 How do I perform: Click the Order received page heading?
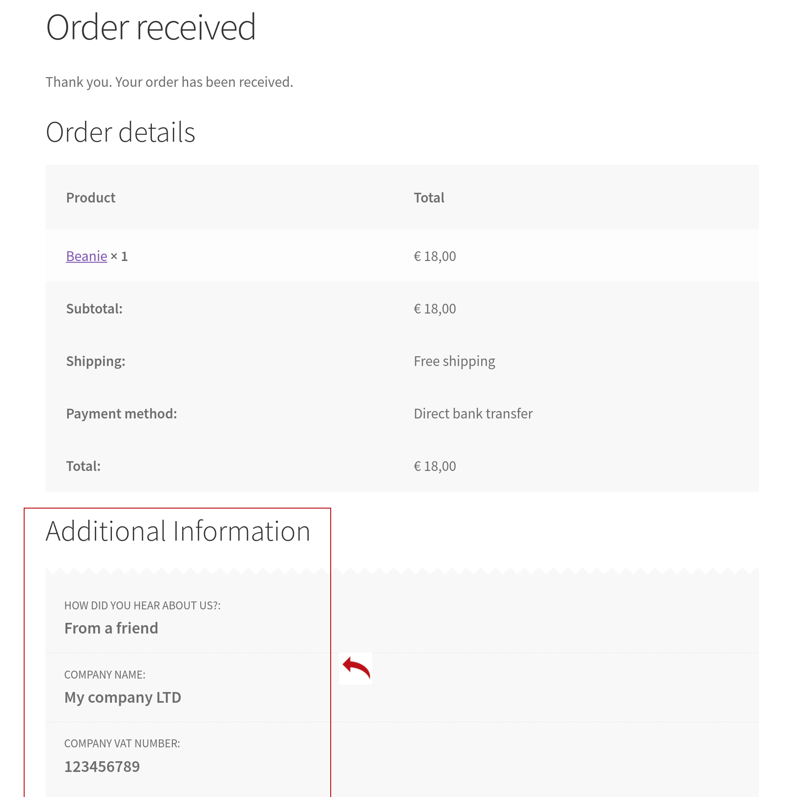point(151,27)
